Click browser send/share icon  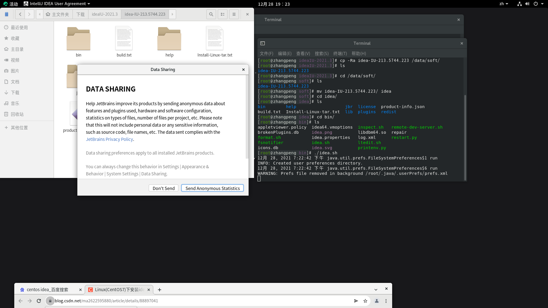(356, 301)
